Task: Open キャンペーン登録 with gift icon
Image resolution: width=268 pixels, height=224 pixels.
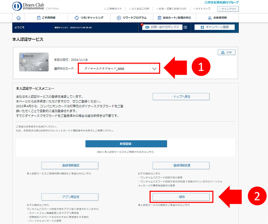Action: 214,27
